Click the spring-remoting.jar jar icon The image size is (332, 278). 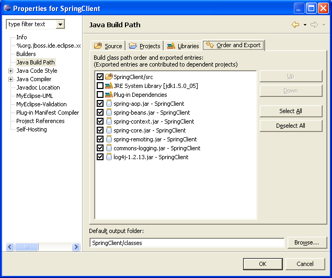(109, 139)
